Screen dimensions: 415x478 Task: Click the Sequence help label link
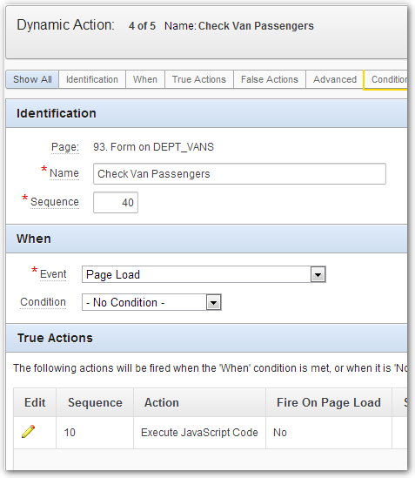click(55, 202)
